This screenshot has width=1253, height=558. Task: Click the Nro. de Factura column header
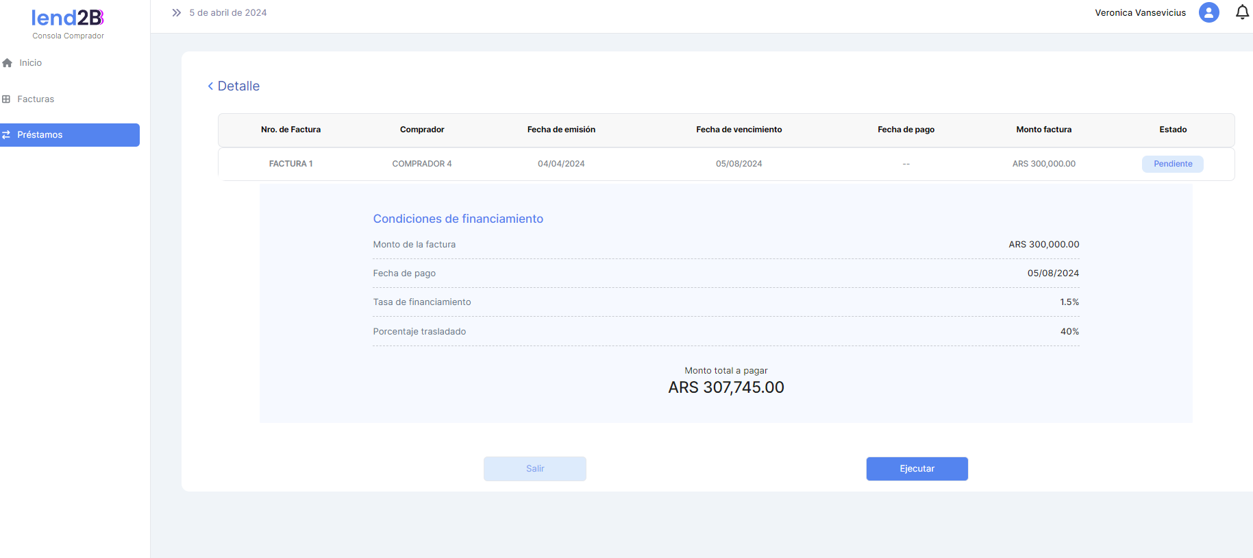click(290, 130)
